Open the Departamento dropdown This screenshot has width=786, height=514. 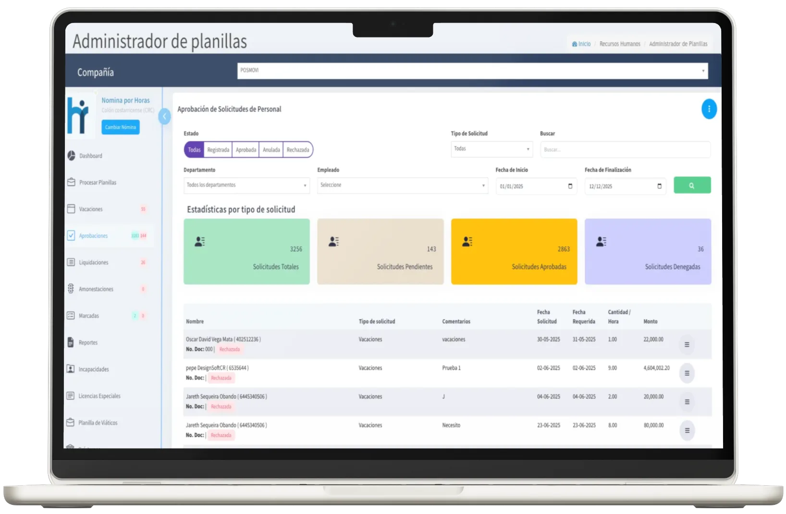click(x=246, y=185)
